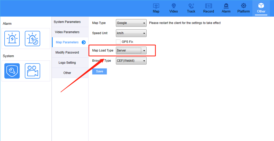Open the Map module in top navigation

pyautogui.click(x=156, y=8)
